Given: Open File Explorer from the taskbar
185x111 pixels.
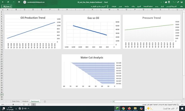Looking at the screenshot, I should [135, 108].
